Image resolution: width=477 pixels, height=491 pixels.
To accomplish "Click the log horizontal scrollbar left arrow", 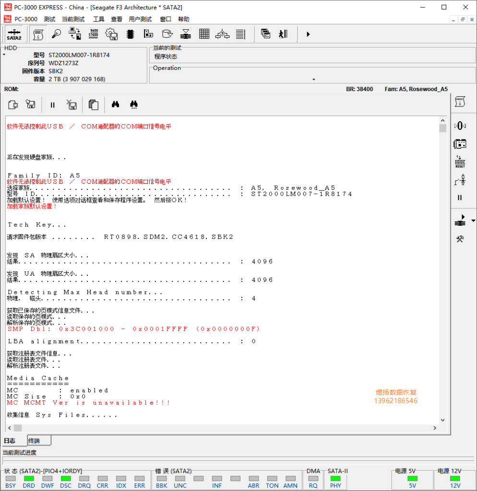I will click(x=10, y=428).
